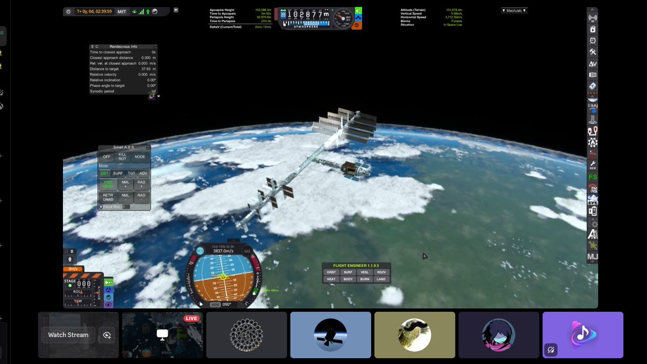647x364 pixels.
Task: Click the red-white maneuver icon in toolbar
Action: click(x=593, y=131)
